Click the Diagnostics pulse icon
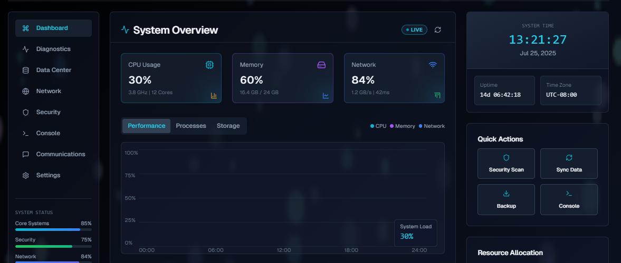Viewport: 621px width, 263px height. tap(26, 49)
